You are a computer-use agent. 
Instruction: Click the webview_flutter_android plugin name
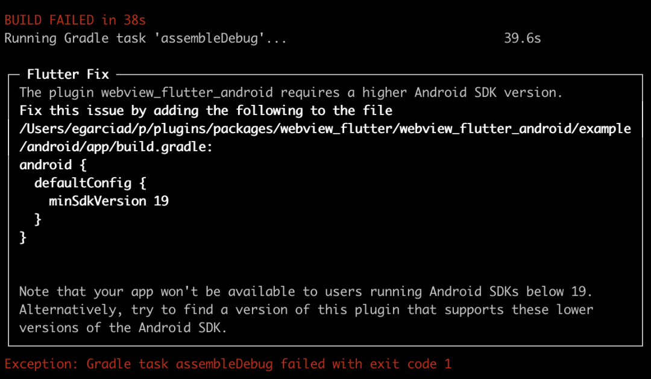[x=187, y=93]
